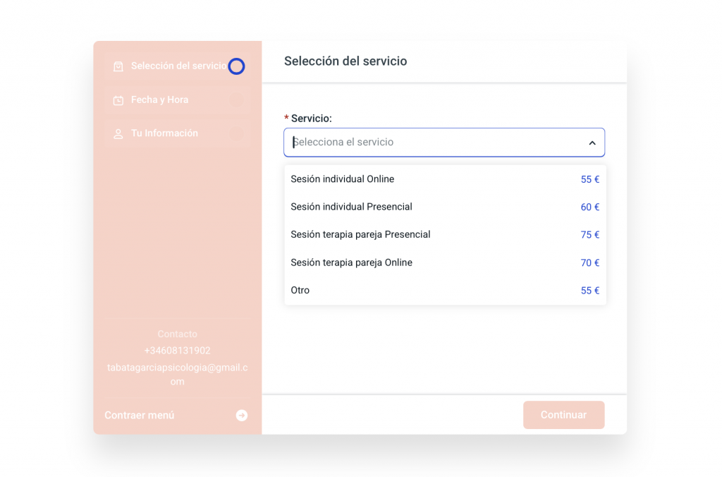
Task: Focus the Selecciona el servicio input field
Action: click(430, 143)
